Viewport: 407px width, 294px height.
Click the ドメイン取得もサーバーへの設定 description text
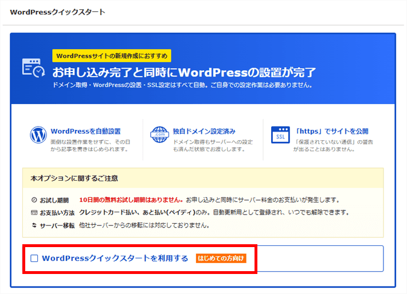tap(213, 146)
